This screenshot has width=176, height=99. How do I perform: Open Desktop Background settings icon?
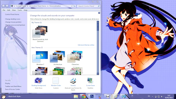(x=38, y=81)
